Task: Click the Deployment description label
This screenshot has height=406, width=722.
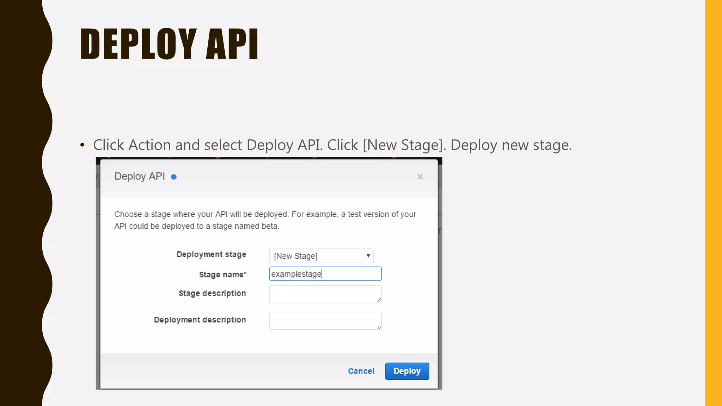Action: coord(200,320)
